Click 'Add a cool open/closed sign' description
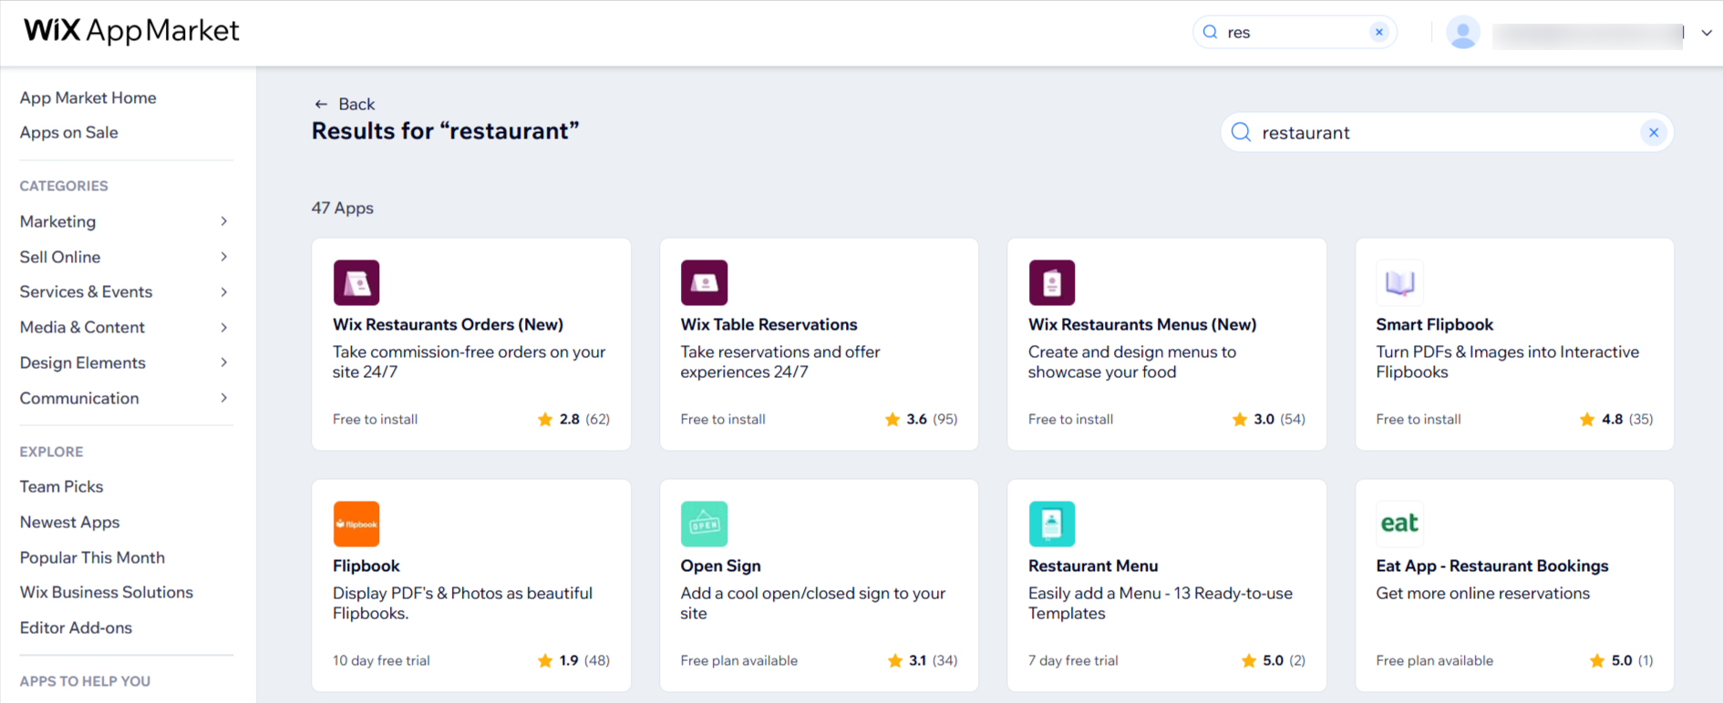Screen dimensions: 1723x703 point(813,603)
